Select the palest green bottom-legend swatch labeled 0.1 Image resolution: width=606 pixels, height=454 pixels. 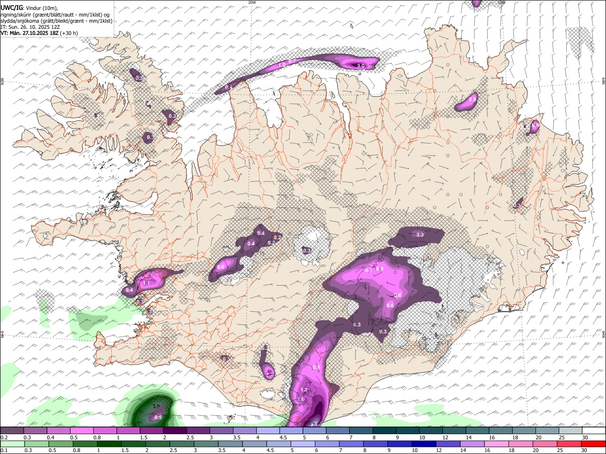[x=12, y=444]
